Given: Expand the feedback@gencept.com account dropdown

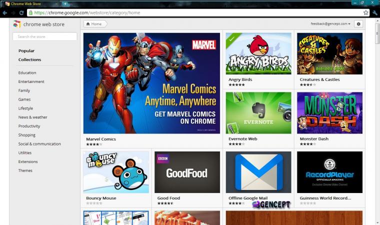Looking at the screenshot, I should pos(330,24).
